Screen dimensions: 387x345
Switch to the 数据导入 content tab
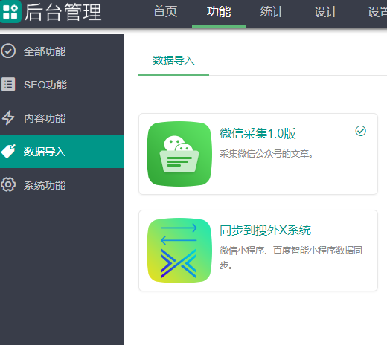pyautogui.click(x=173, y=60)
